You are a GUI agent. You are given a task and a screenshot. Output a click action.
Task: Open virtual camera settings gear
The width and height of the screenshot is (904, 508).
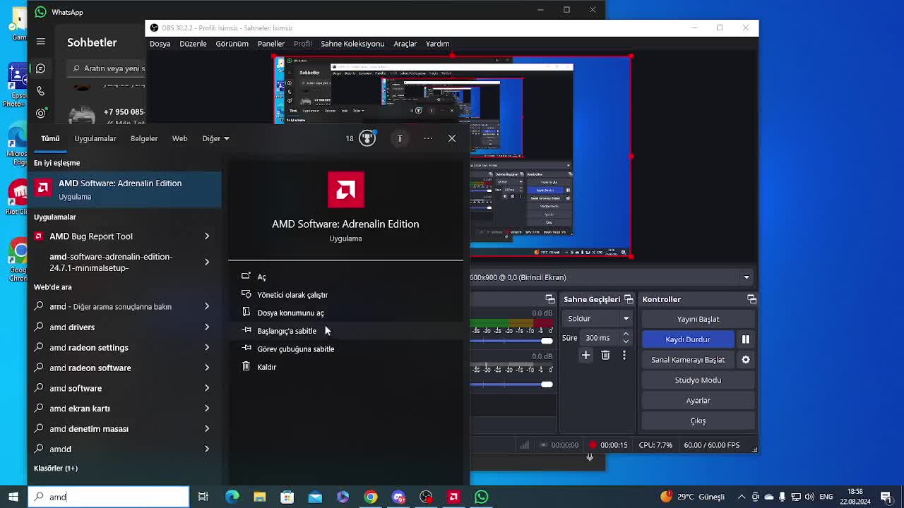pos(745,360)
